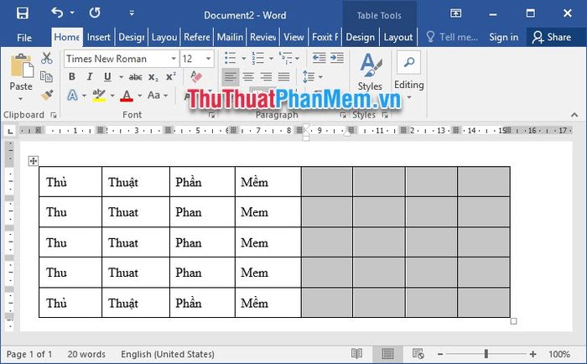Open the Customize Quick Access Toolbar menu

pos(132,13)
